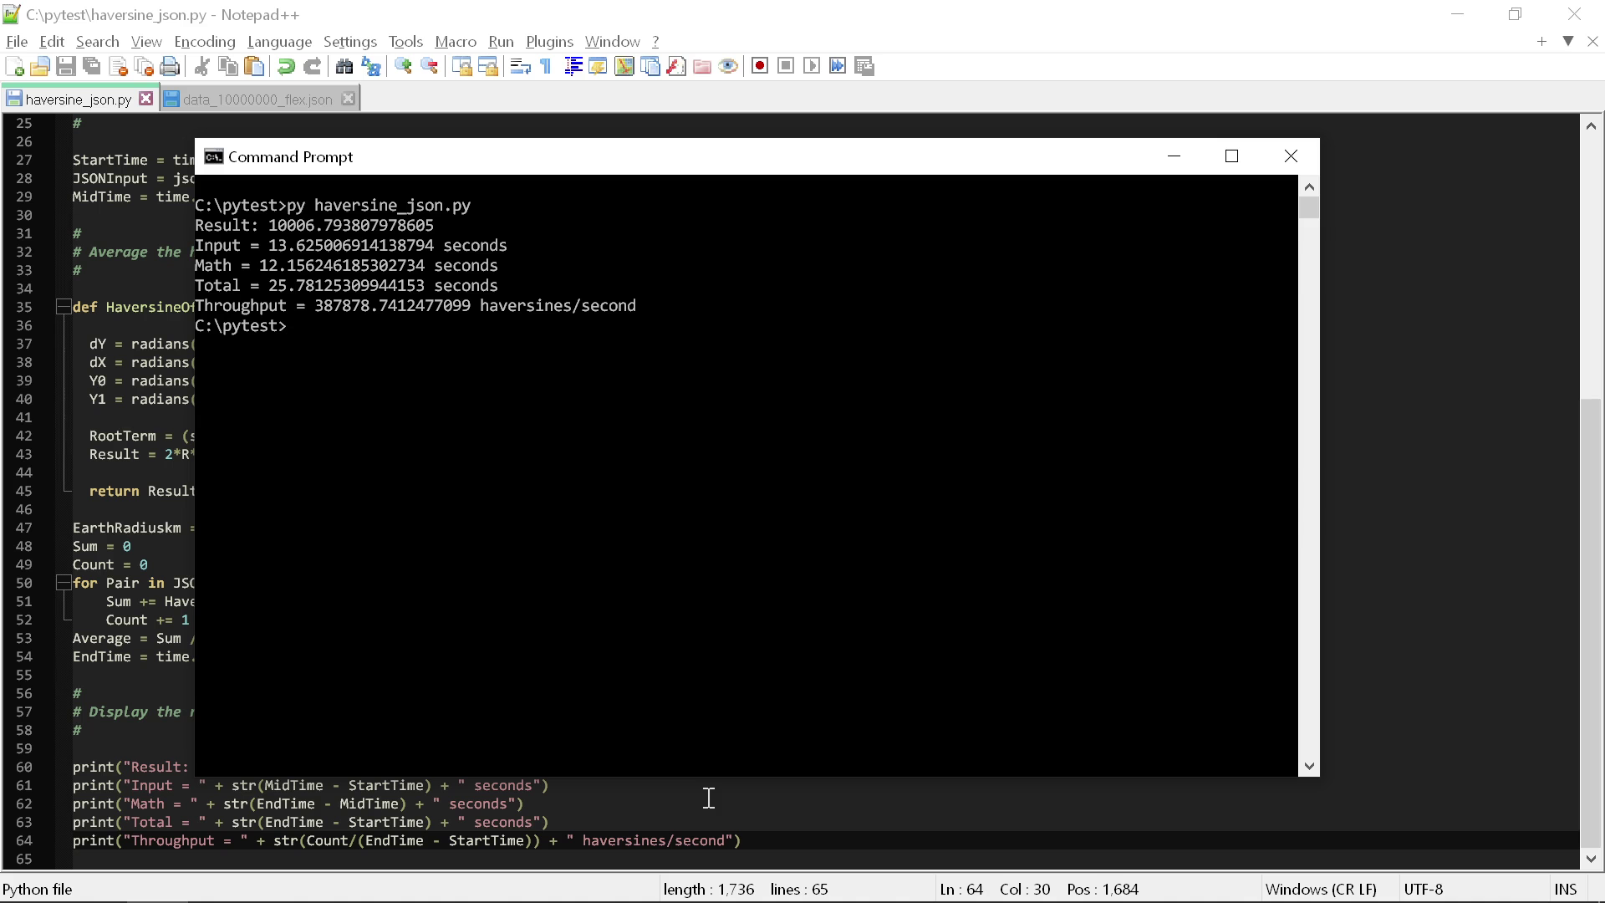Click the Windows (CR LF) status field
The height and width of the screenshot is (903, 1605).
pos(1321,889)
